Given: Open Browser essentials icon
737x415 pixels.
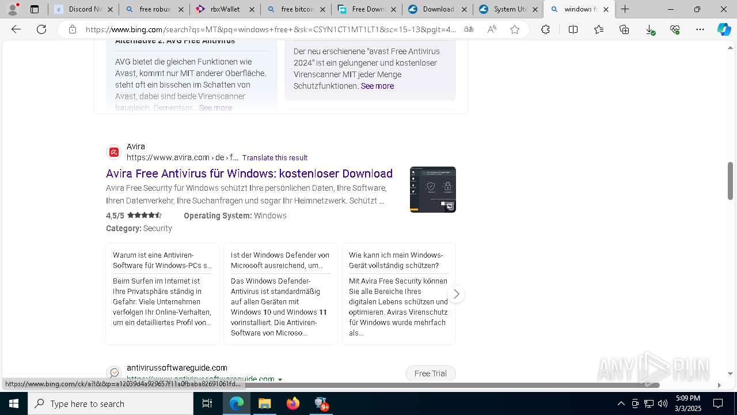Looking at the screenshot, I should coord(675,29).
